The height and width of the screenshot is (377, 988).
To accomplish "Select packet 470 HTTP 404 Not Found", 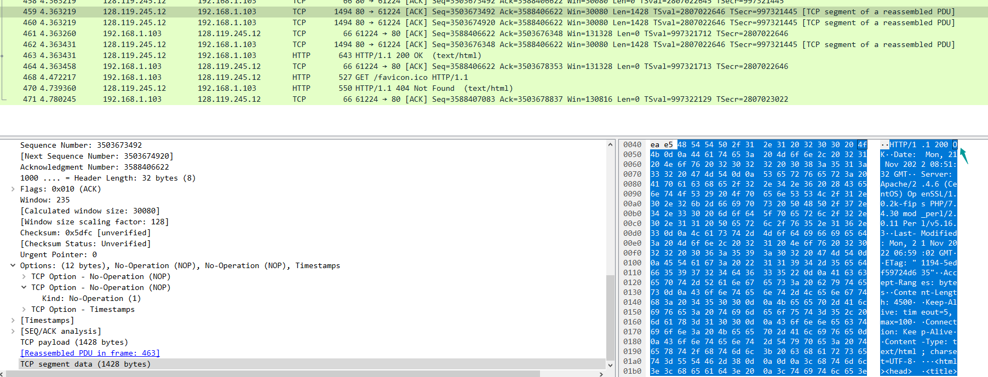I will [383, 88].
